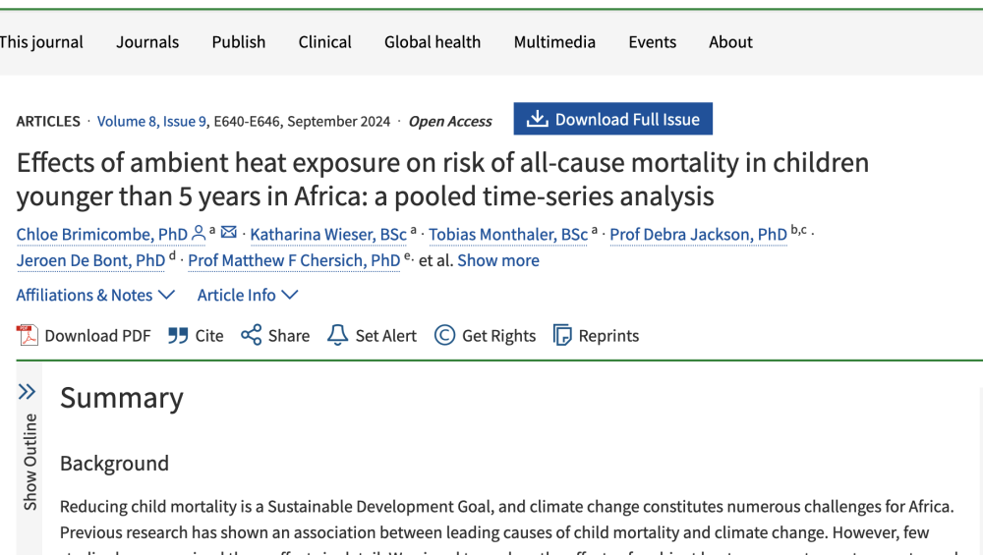983x555 pixels.
Task: Expand Affiliations & Notes section
Action: click(x=95, y=295)
